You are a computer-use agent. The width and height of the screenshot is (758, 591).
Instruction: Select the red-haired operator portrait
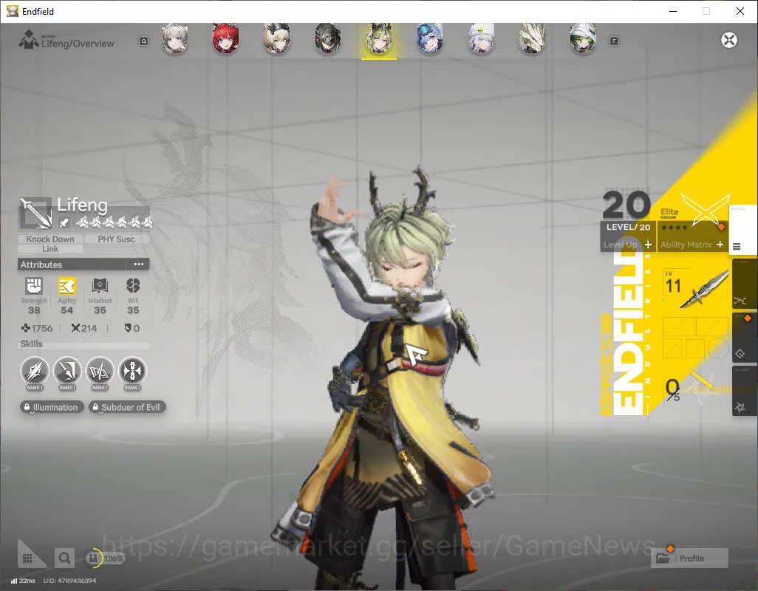point(225,40)
